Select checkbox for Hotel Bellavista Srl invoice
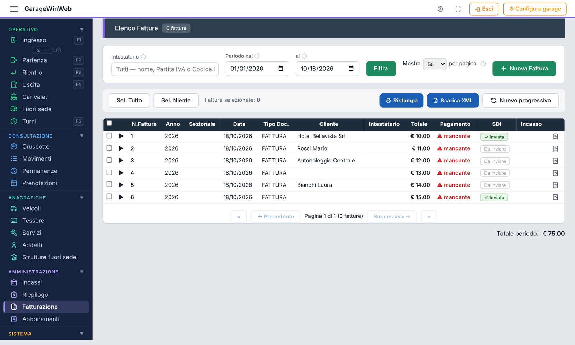This screenshot has width=575, height=345. 109,136
